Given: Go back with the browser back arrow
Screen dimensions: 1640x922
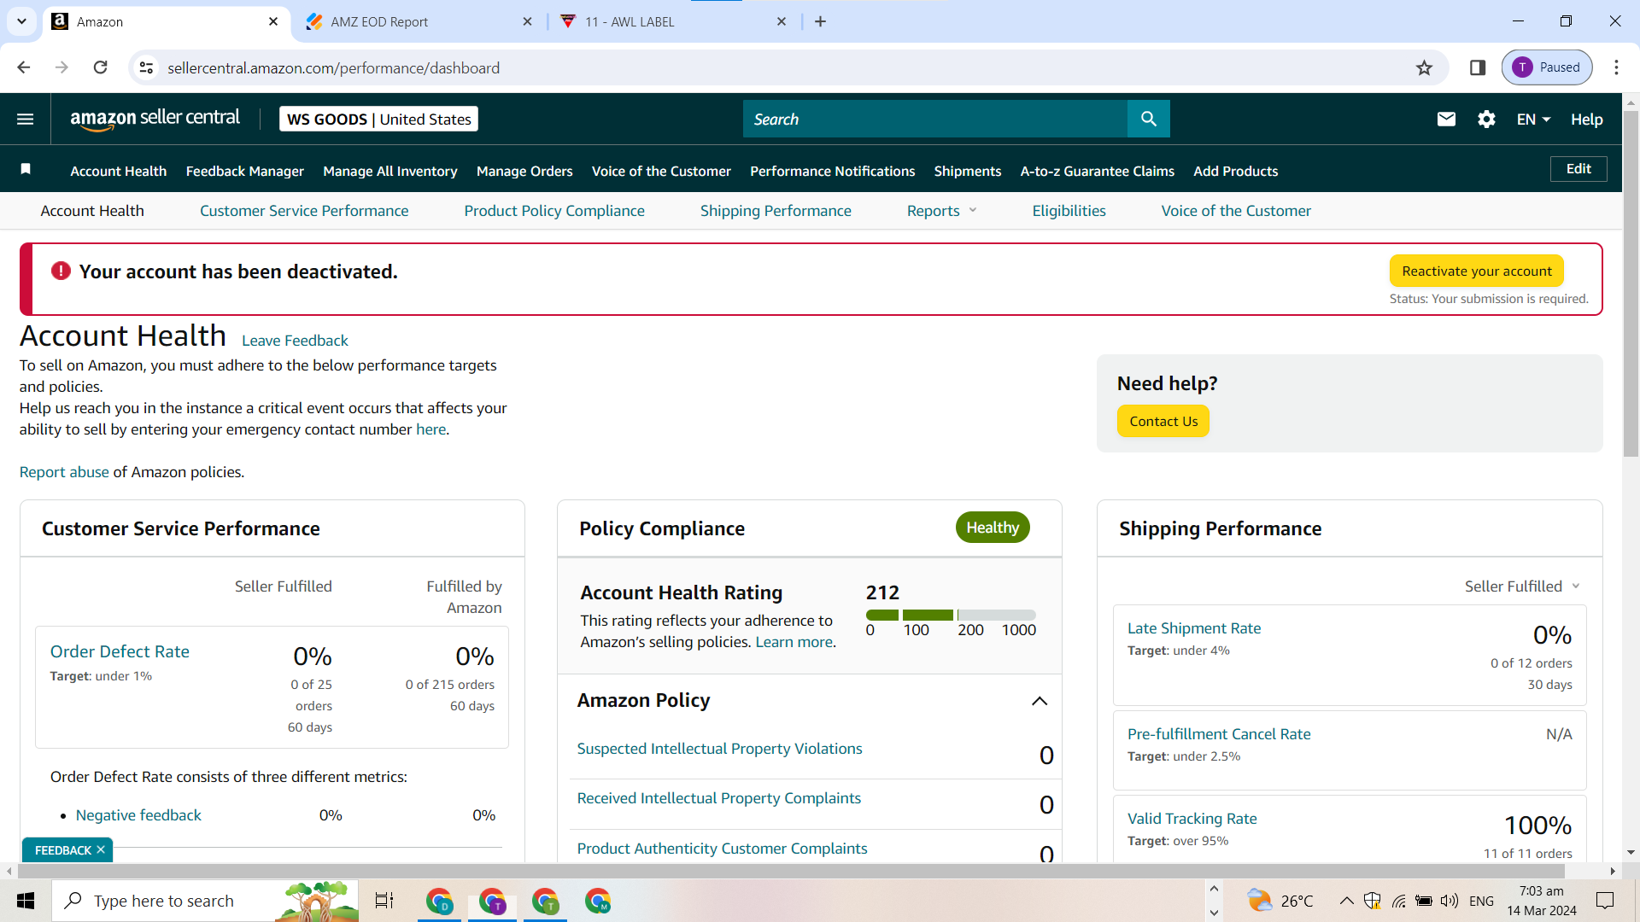Looking at the screenshot, I should [x=23, y=67].
